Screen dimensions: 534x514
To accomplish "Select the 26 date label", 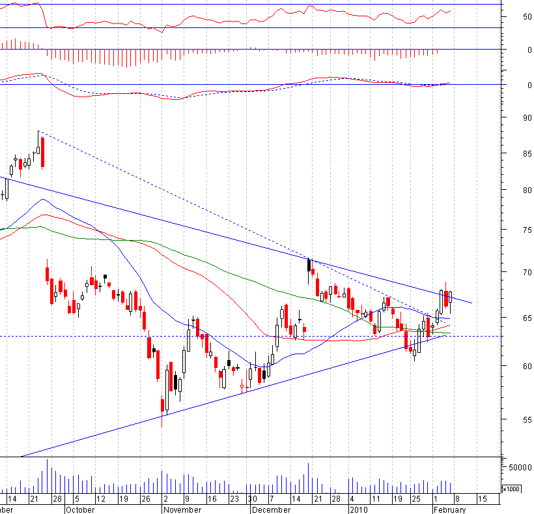I will pyautogui.click(x=146, y=499).
